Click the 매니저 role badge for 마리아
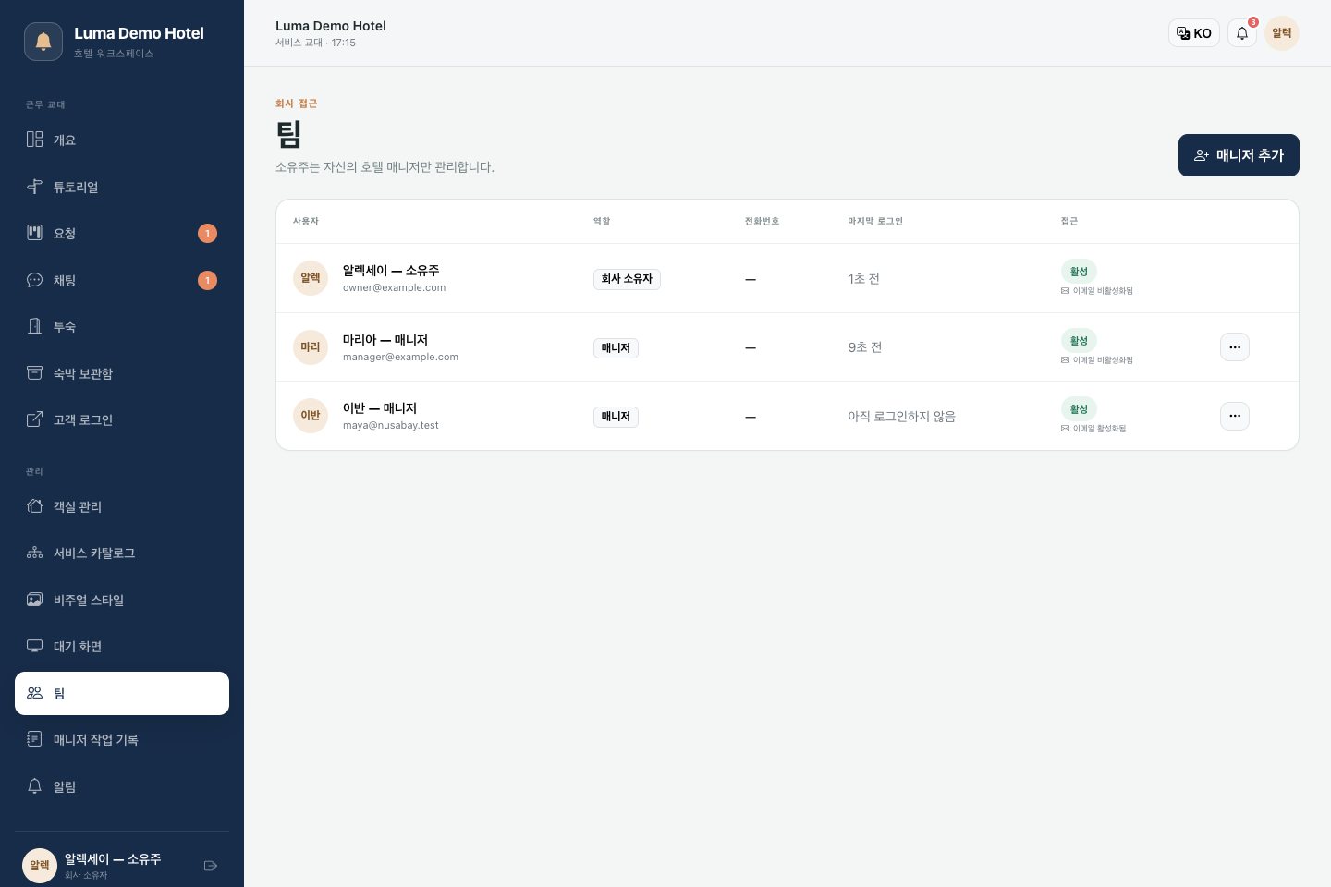Viewport: 1331px width, 887px height. [x=616, y=348]
